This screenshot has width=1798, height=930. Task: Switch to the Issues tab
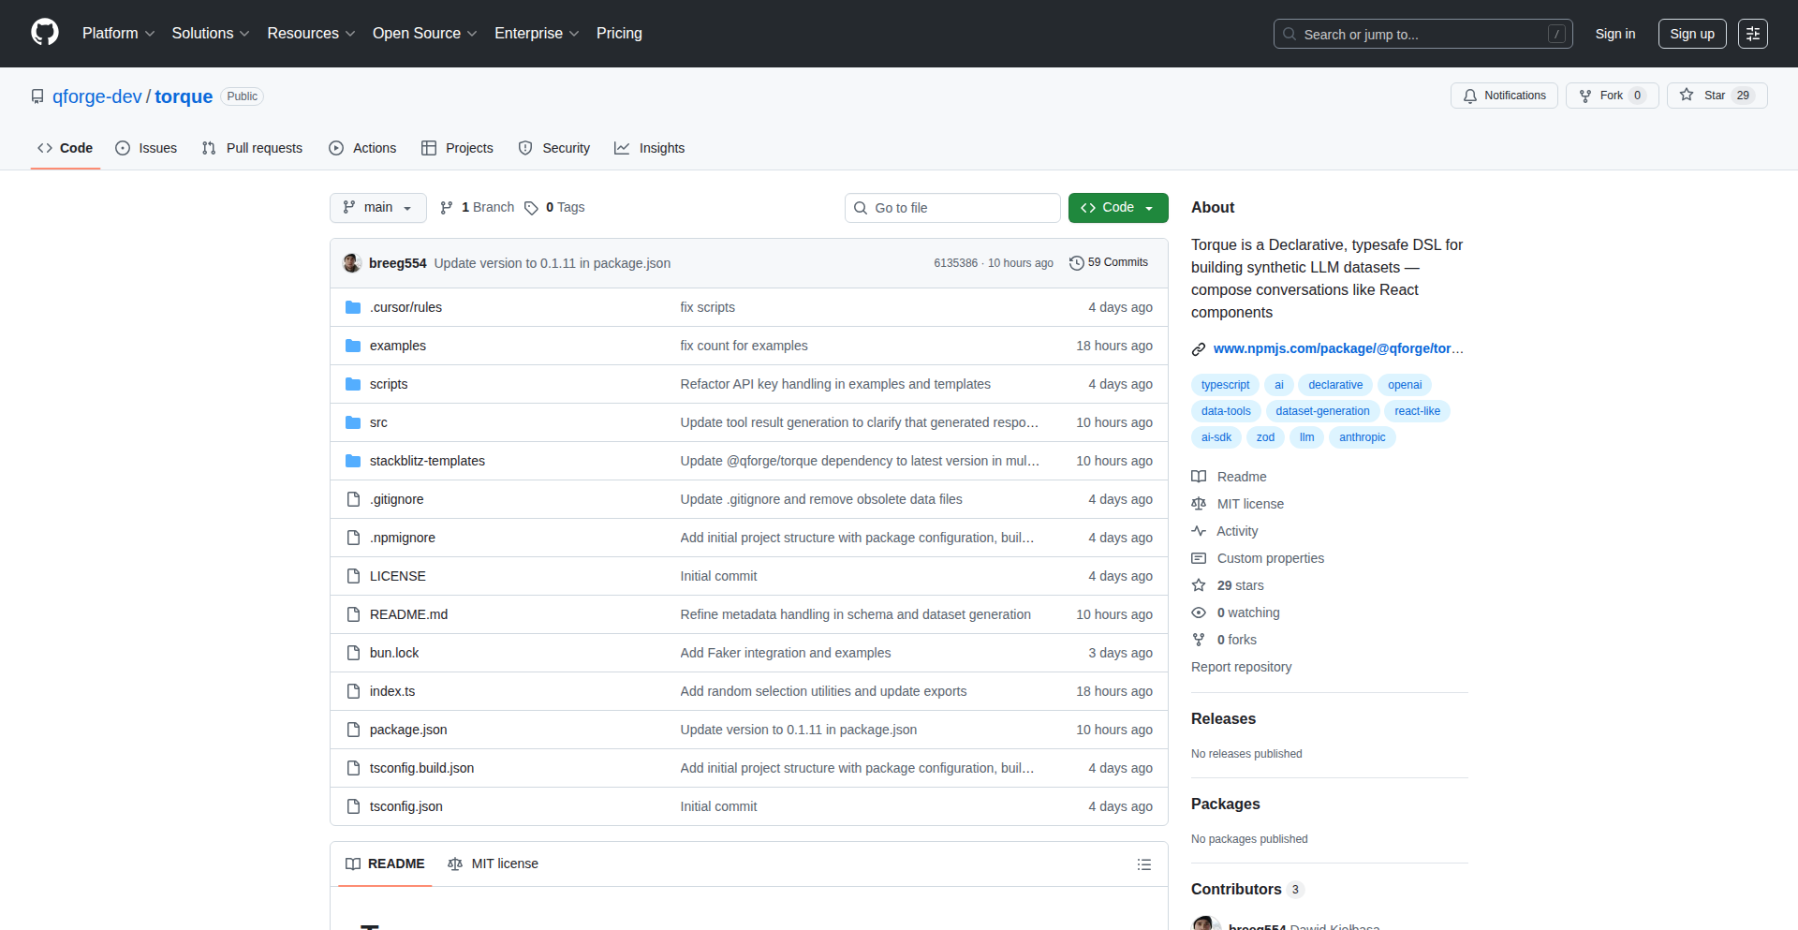coord(146,148)
